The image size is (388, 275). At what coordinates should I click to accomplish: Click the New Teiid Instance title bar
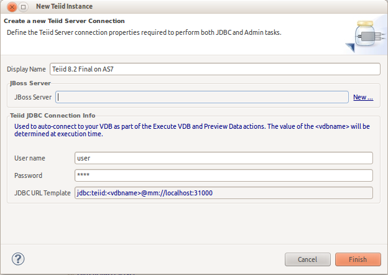[187, 6]
